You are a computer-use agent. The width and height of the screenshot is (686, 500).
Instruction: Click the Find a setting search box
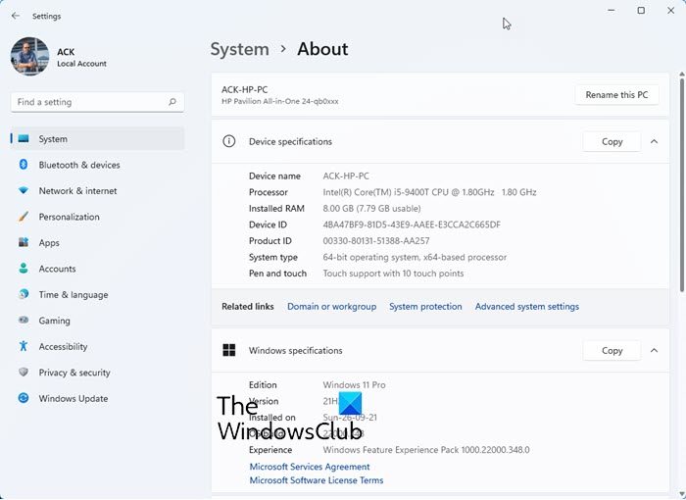[x=97, y=102]
